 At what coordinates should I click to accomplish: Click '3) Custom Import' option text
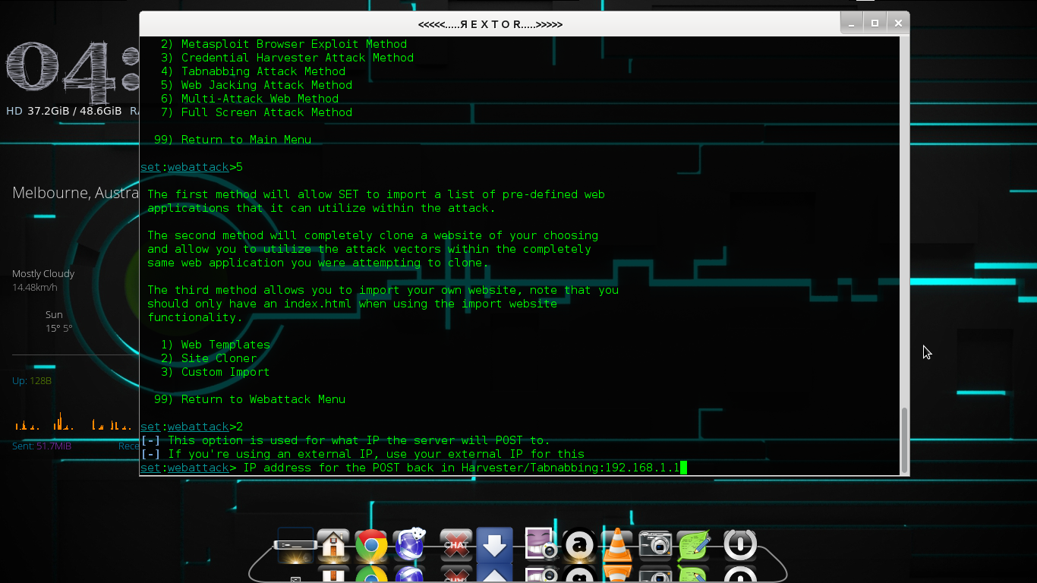[216, 372]
